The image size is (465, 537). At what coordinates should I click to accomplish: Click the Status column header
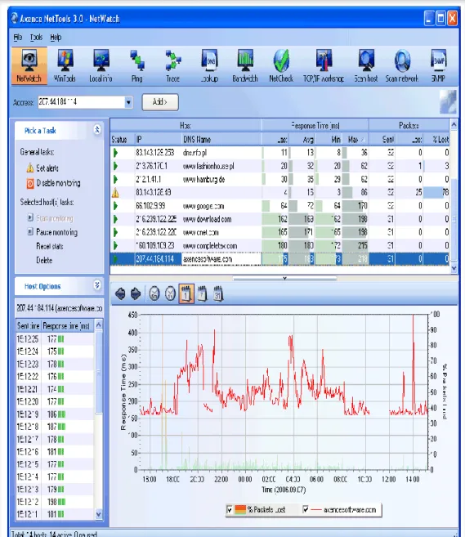coord(123,140)
